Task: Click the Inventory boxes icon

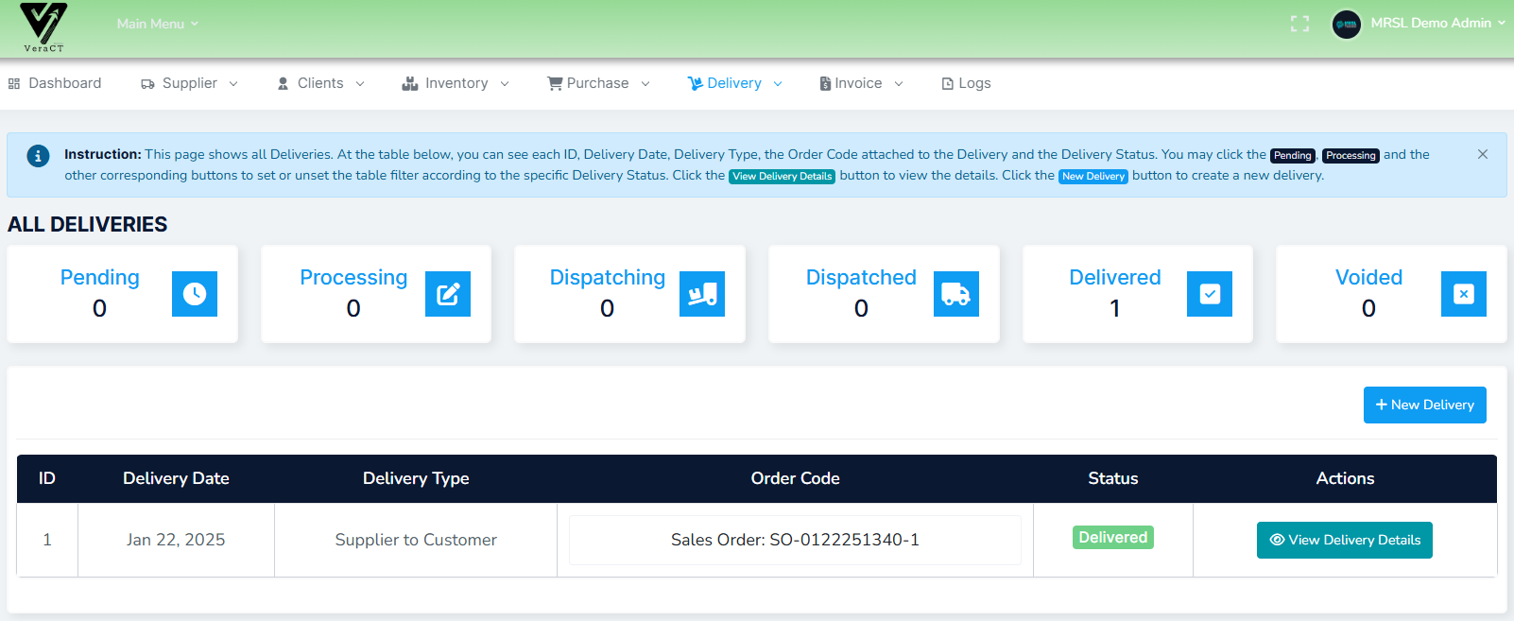Action: pyautogui.click(x=409, y=83)
